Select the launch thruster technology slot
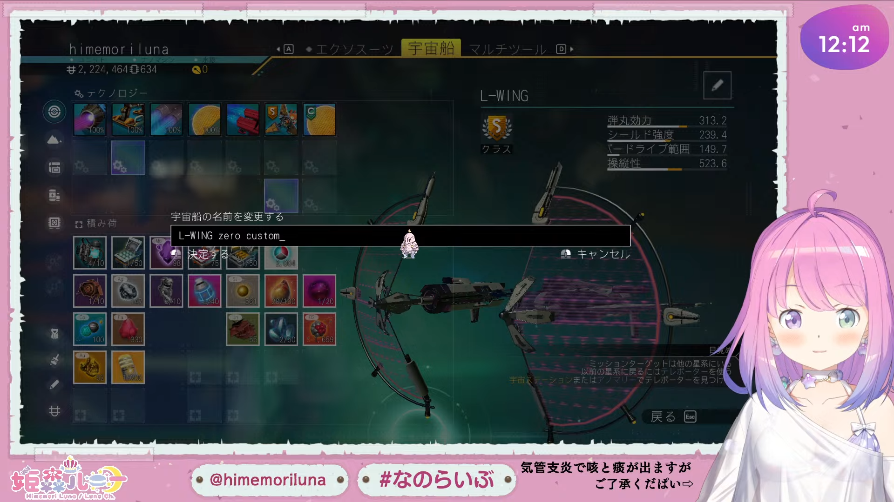This screenshot has height=502, width=894. [x=128, y=119]
